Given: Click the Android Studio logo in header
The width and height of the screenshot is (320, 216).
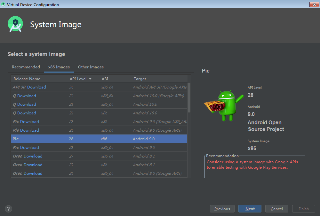Looking at the screenshot, I should (x=15, y=24).
